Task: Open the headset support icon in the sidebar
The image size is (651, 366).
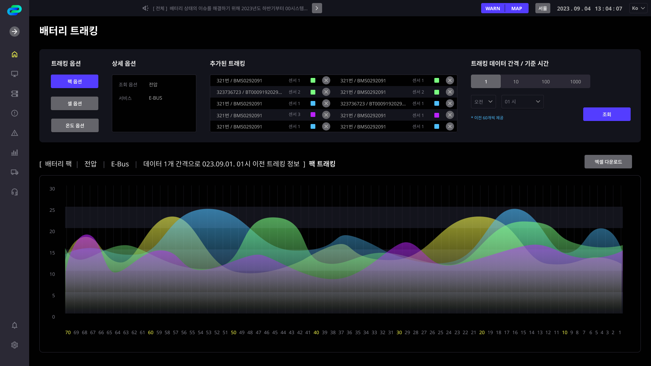Action: point(15,192)
